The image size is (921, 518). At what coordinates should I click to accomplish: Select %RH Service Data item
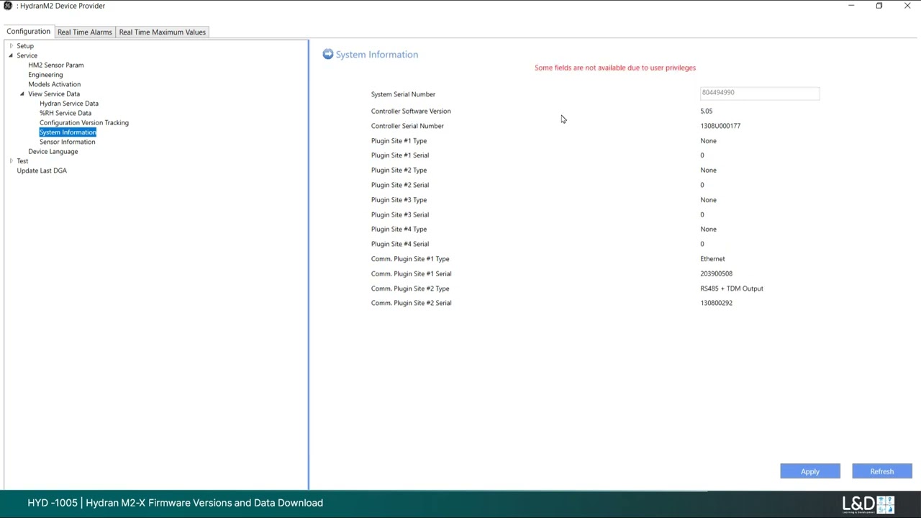(65, 113)
